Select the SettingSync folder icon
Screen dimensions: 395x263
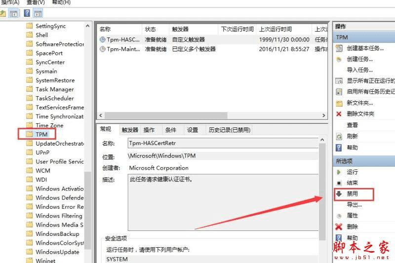click(30, 26)
